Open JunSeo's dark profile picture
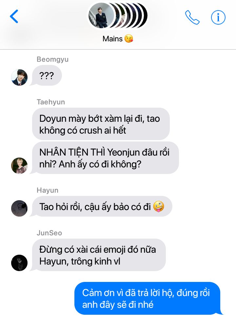The image size is (236, 319). tap(19, 263)
